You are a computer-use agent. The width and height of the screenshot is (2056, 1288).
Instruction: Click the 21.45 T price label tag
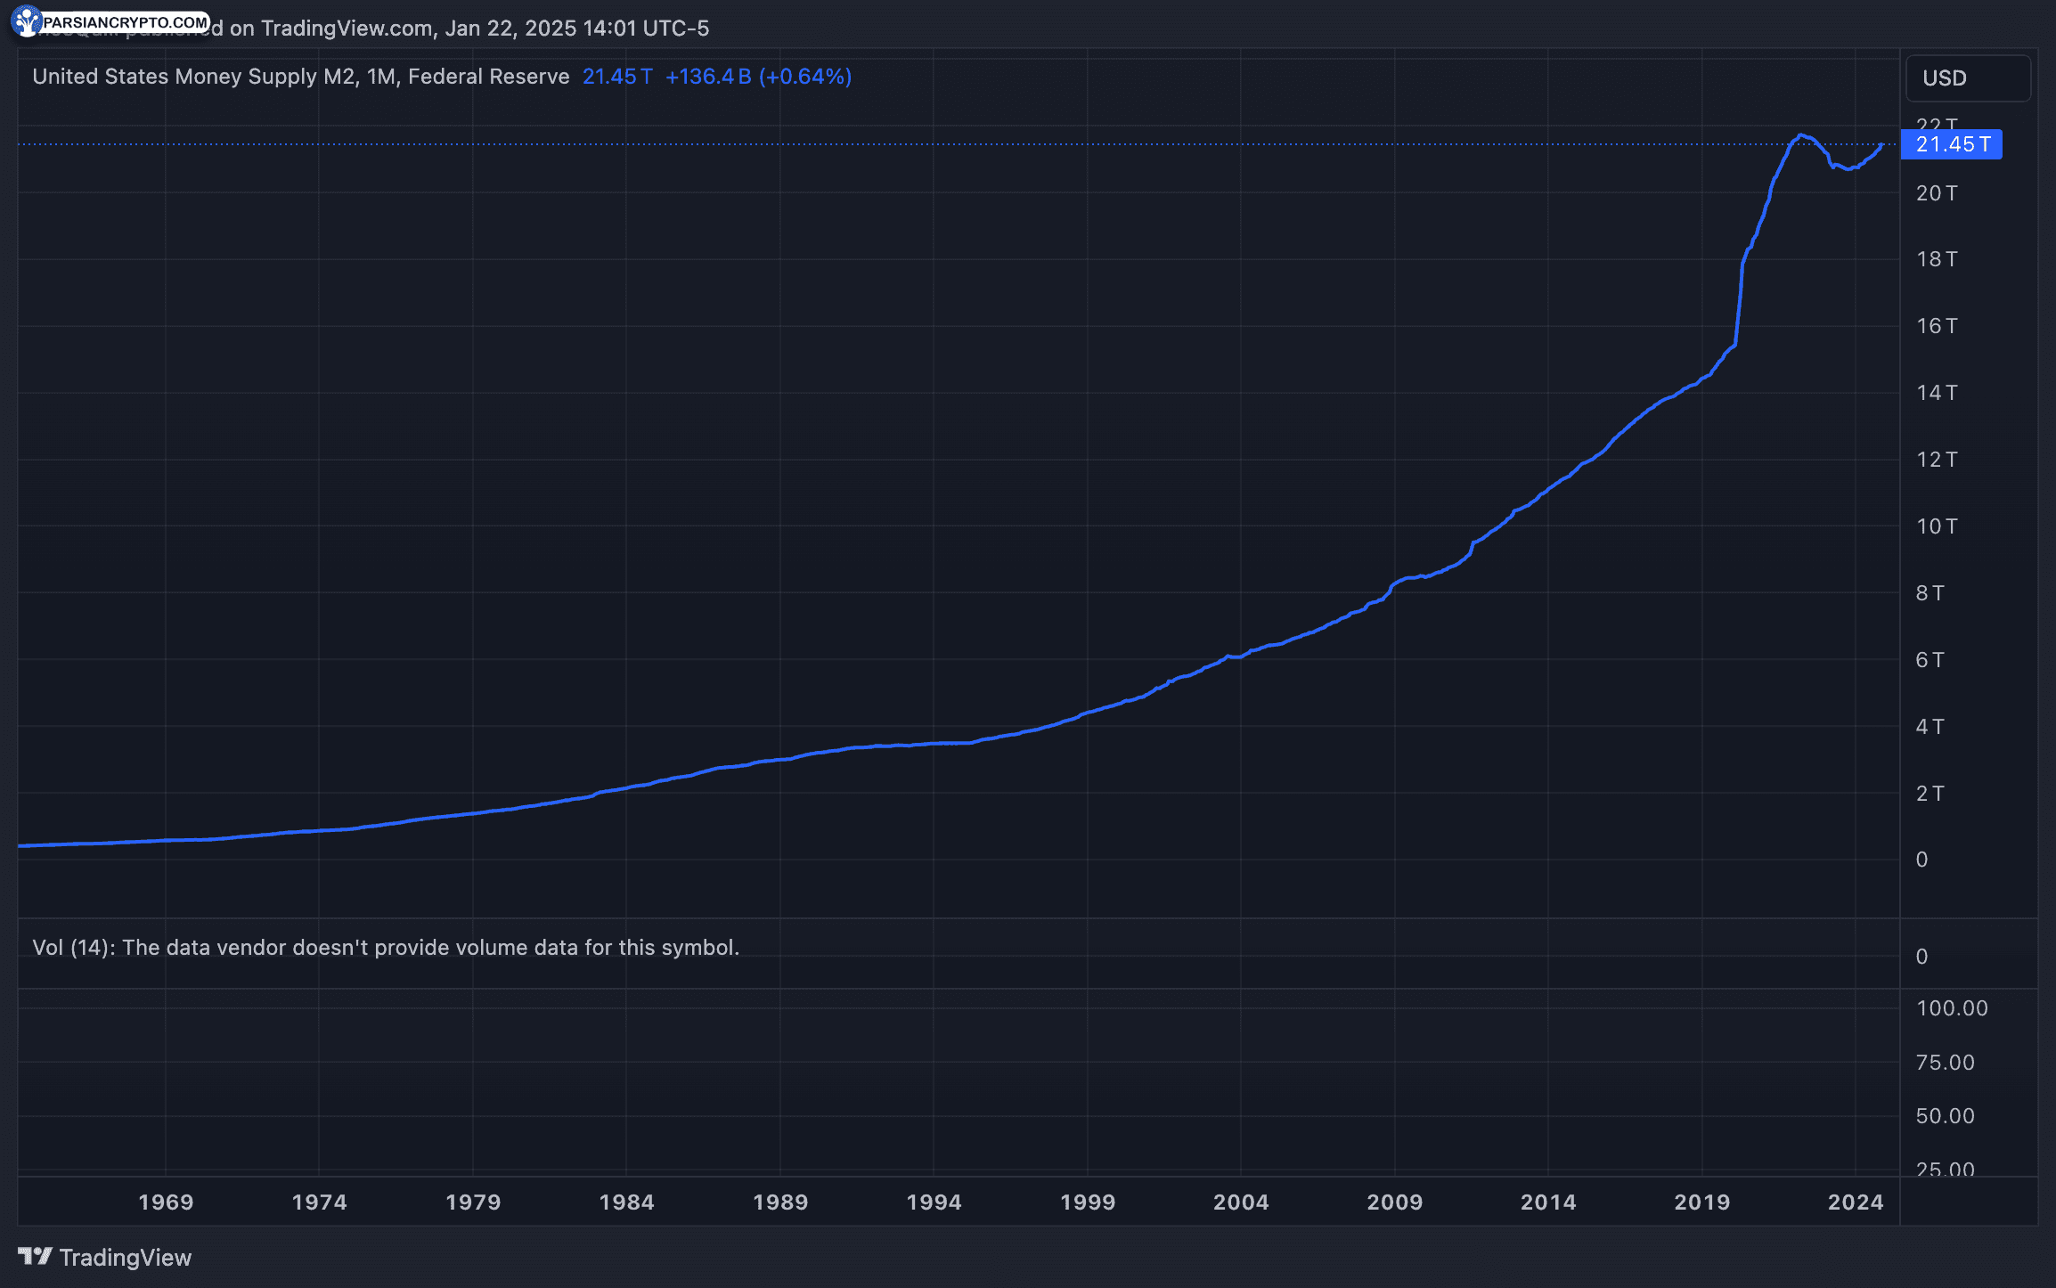[x=1951, y=144]
